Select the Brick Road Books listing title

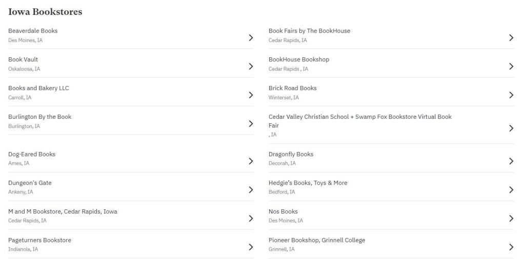pyautogui.click(x=292, y=88)
